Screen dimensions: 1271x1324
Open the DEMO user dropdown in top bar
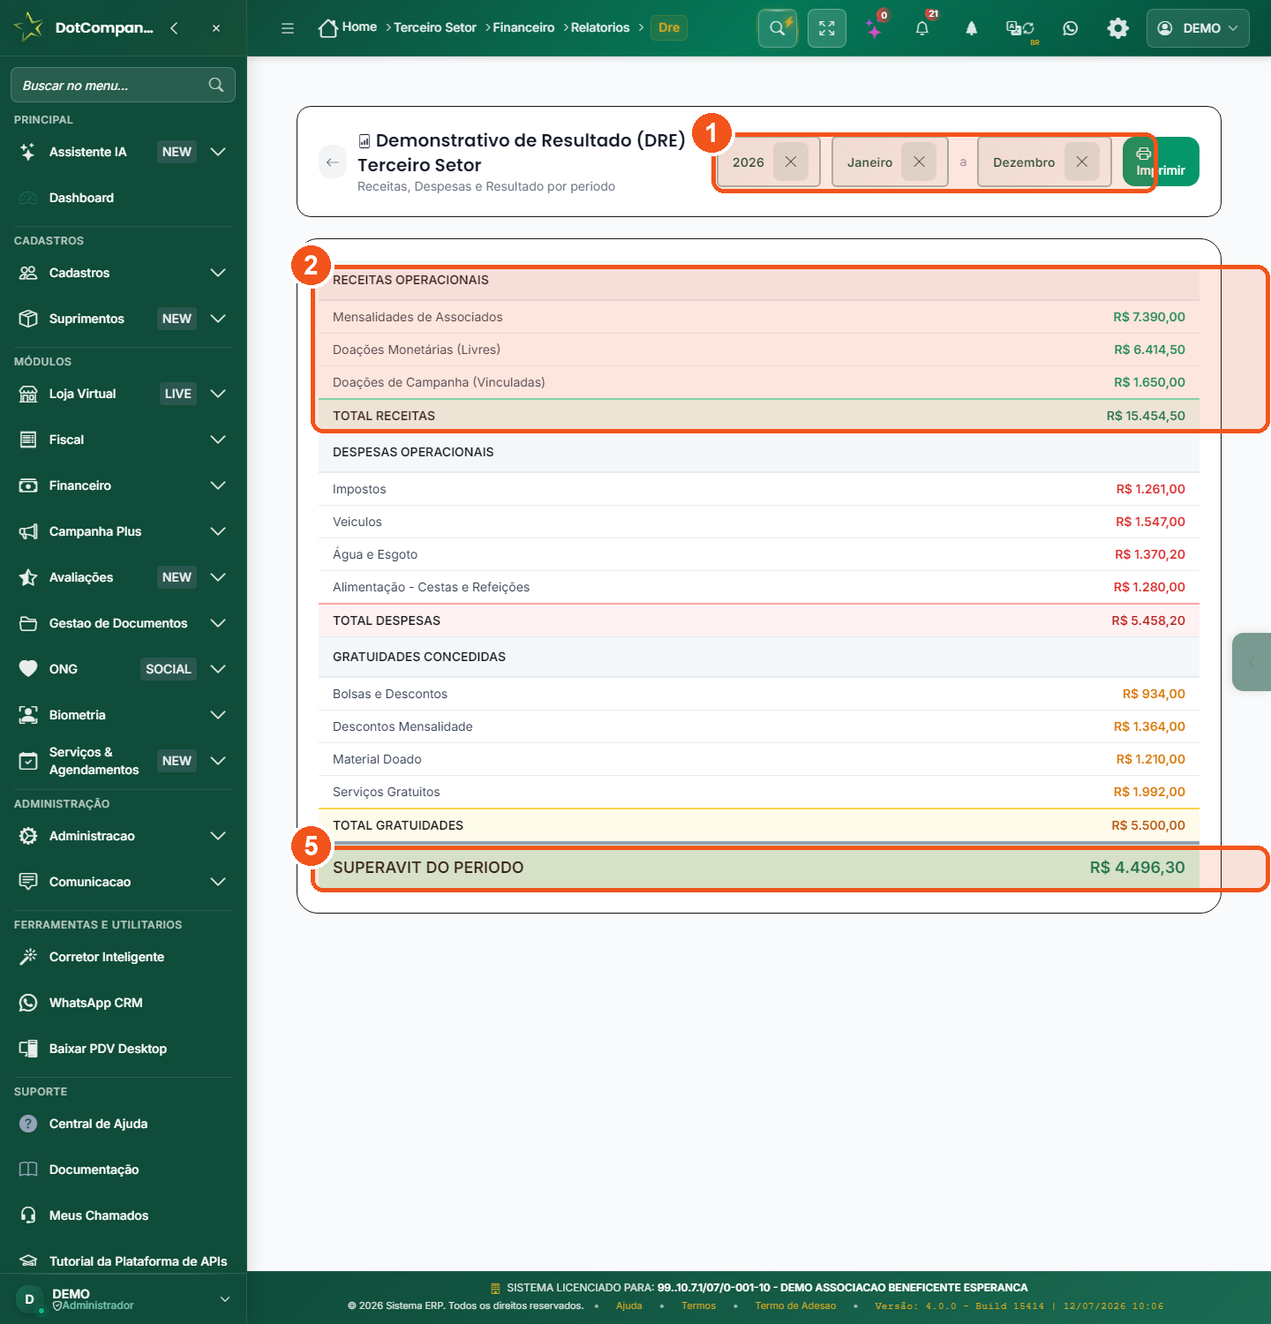pos(1198,28)
